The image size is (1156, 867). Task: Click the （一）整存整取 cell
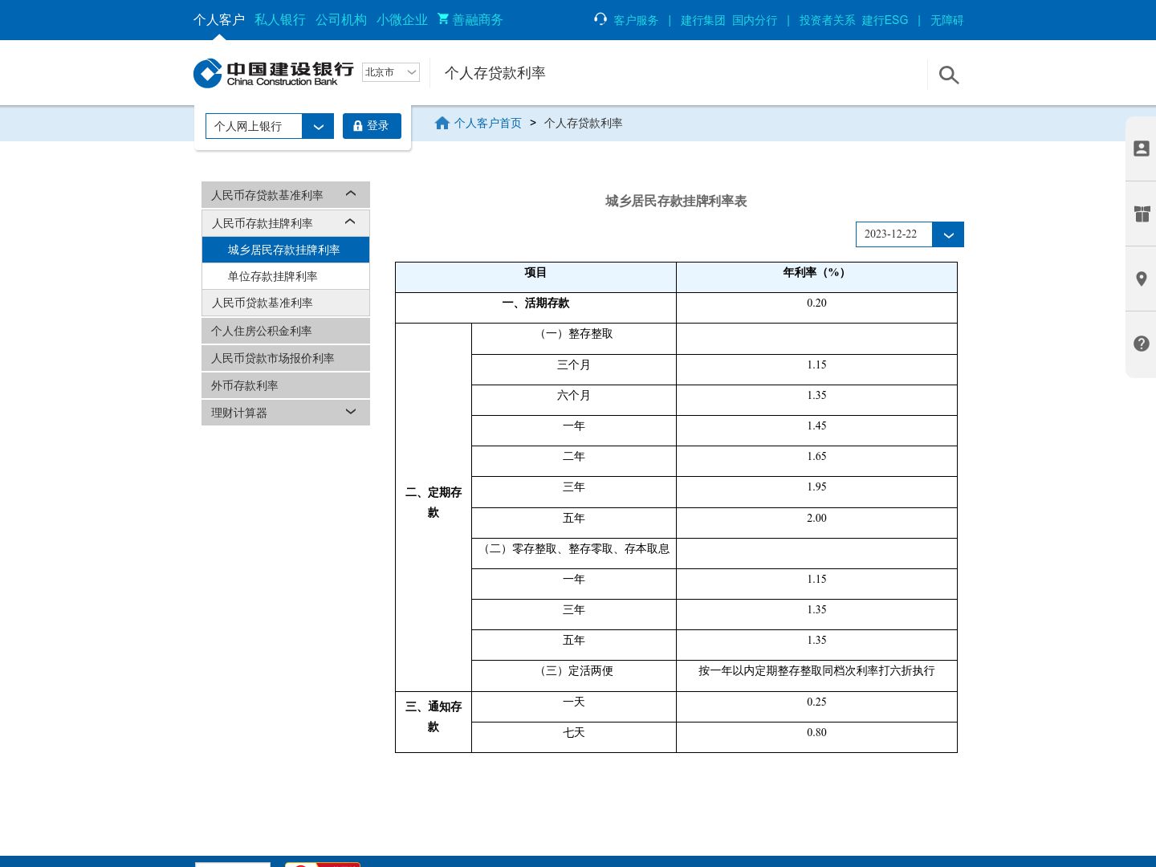click(574, 339)
